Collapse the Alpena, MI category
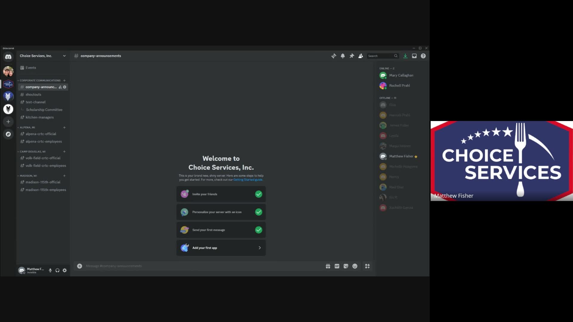 pyautogui.click(x=27, y=127)
